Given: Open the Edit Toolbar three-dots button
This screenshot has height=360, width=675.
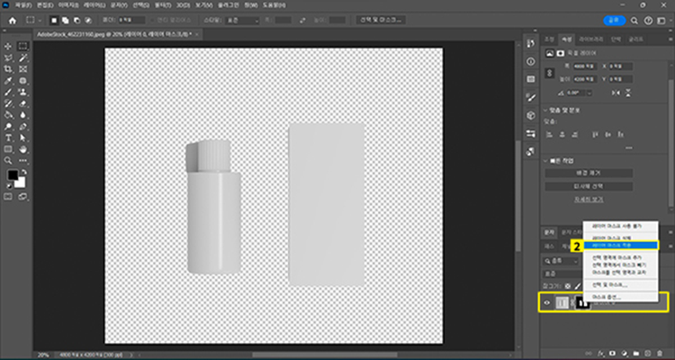Looking at the screenshot, I should point(22,160).
